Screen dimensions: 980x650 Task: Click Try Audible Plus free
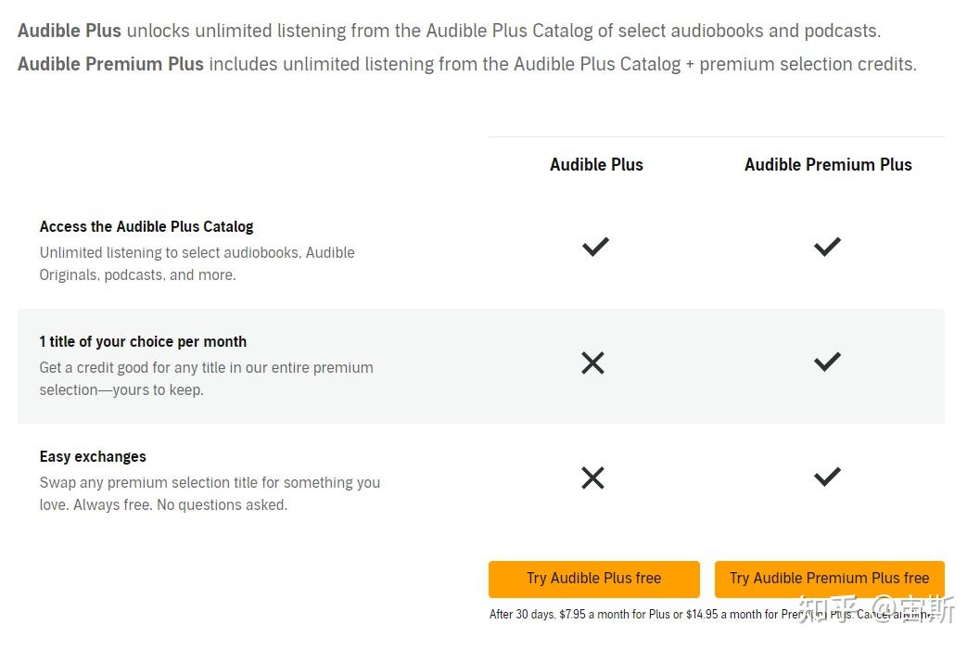point(593,578)
